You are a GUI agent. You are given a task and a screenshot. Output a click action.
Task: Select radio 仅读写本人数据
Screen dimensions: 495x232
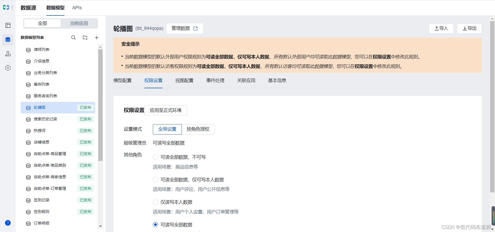(x=155, y=202)
